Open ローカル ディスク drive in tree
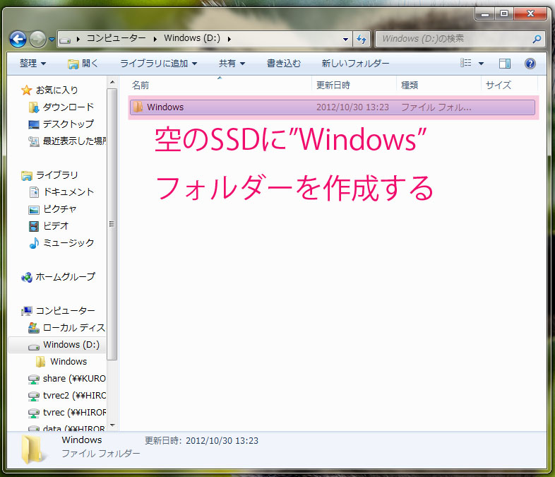 coord(74,328)
